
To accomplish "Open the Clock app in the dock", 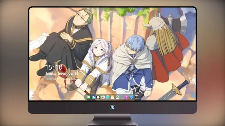I will pos(98,97).
